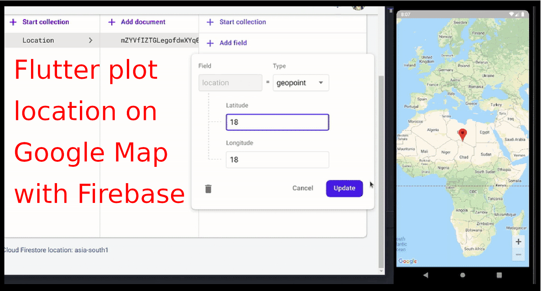Image resolution: width=543 pixels, height=291 pixels.
Task: Click the plus icon beside Add document
Action: pos(112,22)
